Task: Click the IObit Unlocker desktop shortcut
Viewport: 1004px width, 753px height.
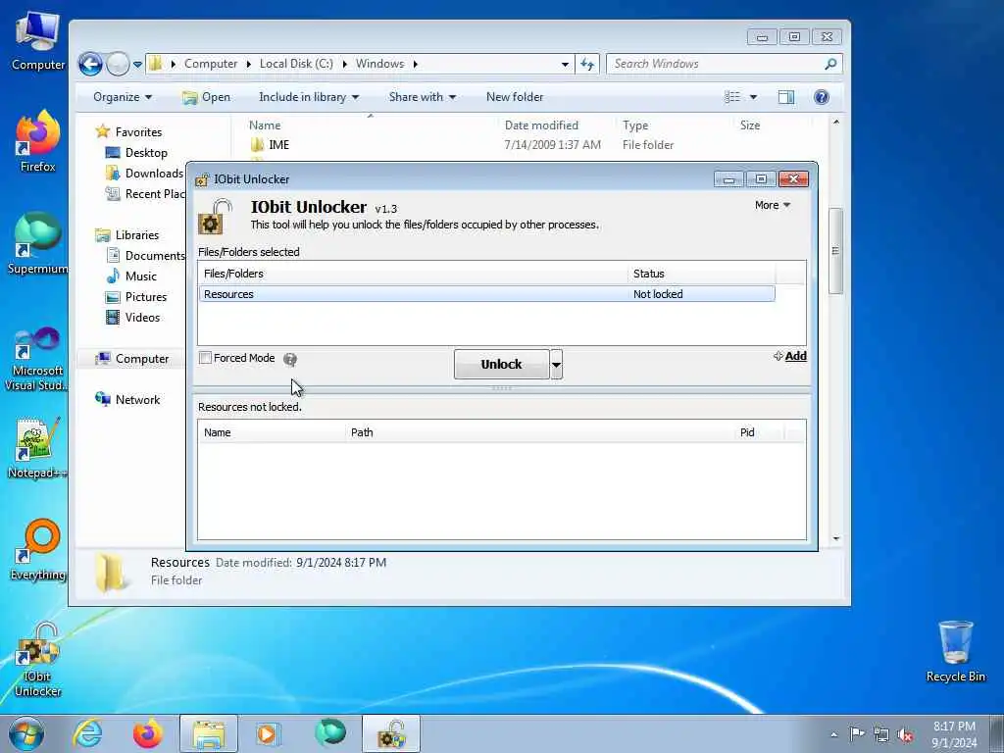Action: tap(37, 660)
